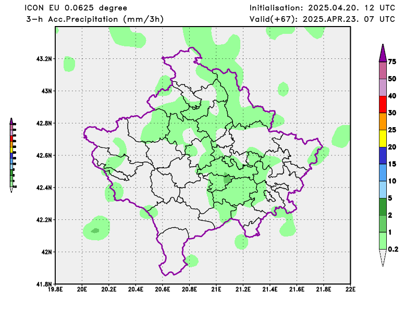
Task: Click the darker green rain spot near 20.1E 42.13N
Action: click(95, 230)
